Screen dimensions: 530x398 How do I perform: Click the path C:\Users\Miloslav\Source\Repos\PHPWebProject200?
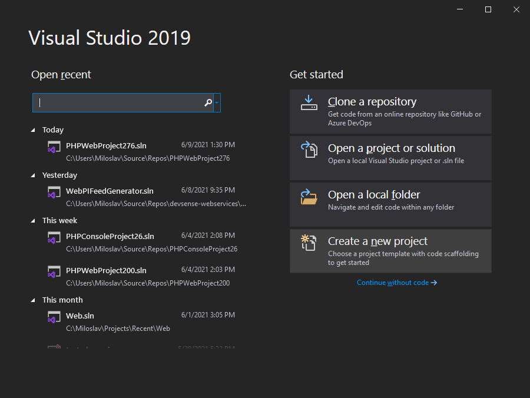148,283
